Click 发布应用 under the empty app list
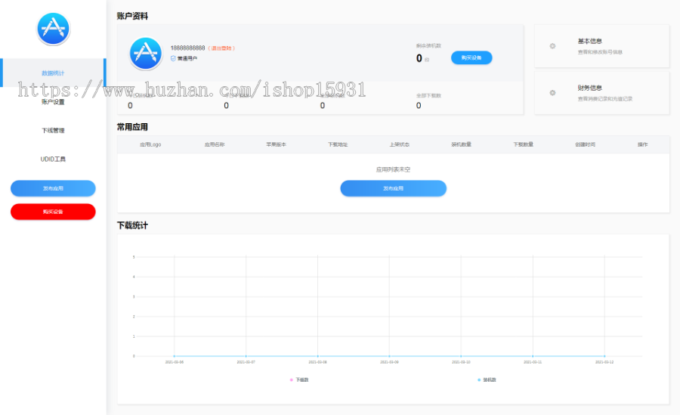This screenshot has width=680, height=415. click(x=394, y=188)
